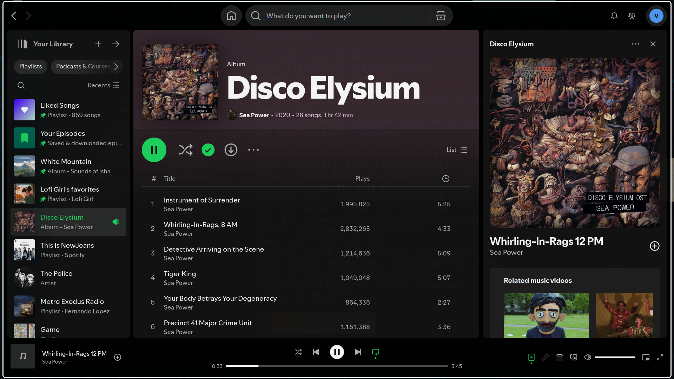Open the List view options dropdown
674x379 pixels.
[x=456, y=150]
